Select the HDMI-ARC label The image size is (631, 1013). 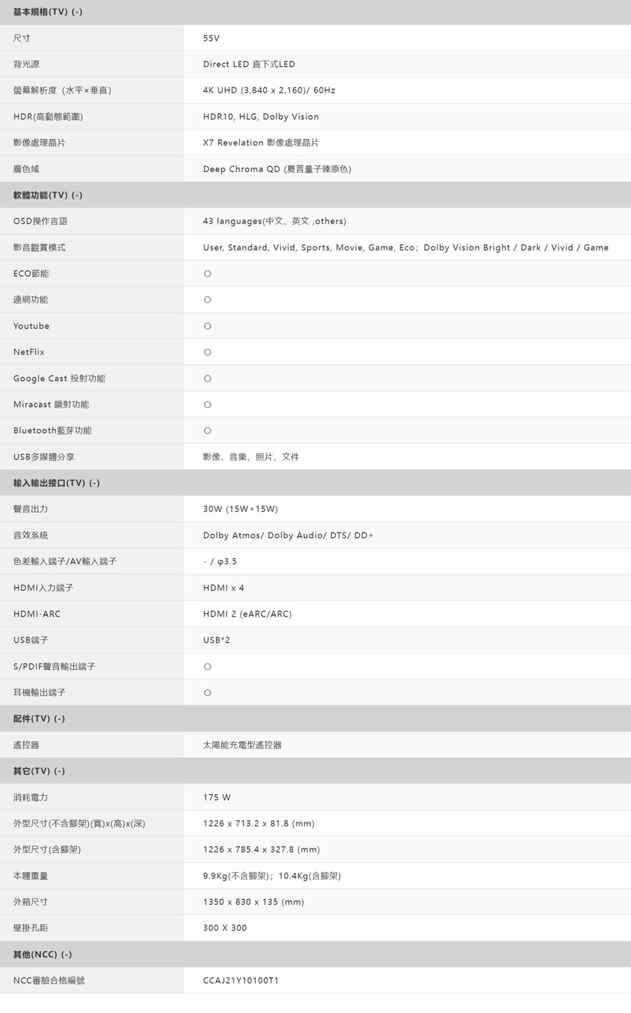pyautogui.click(x=36, y=614)
